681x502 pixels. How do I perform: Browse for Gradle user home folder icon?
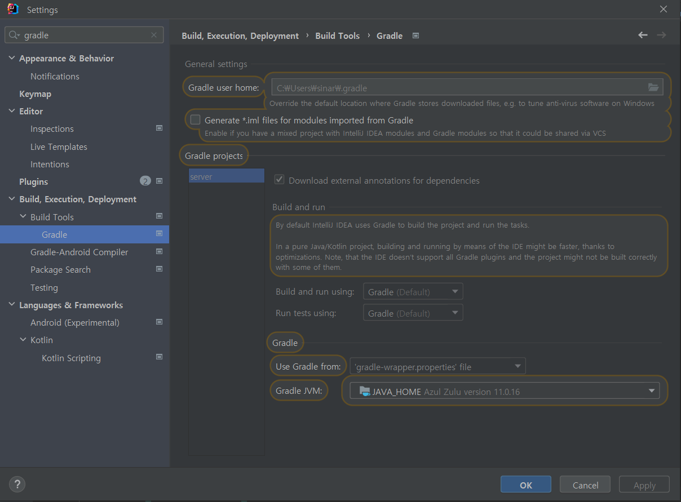click(x=653, y=87)
